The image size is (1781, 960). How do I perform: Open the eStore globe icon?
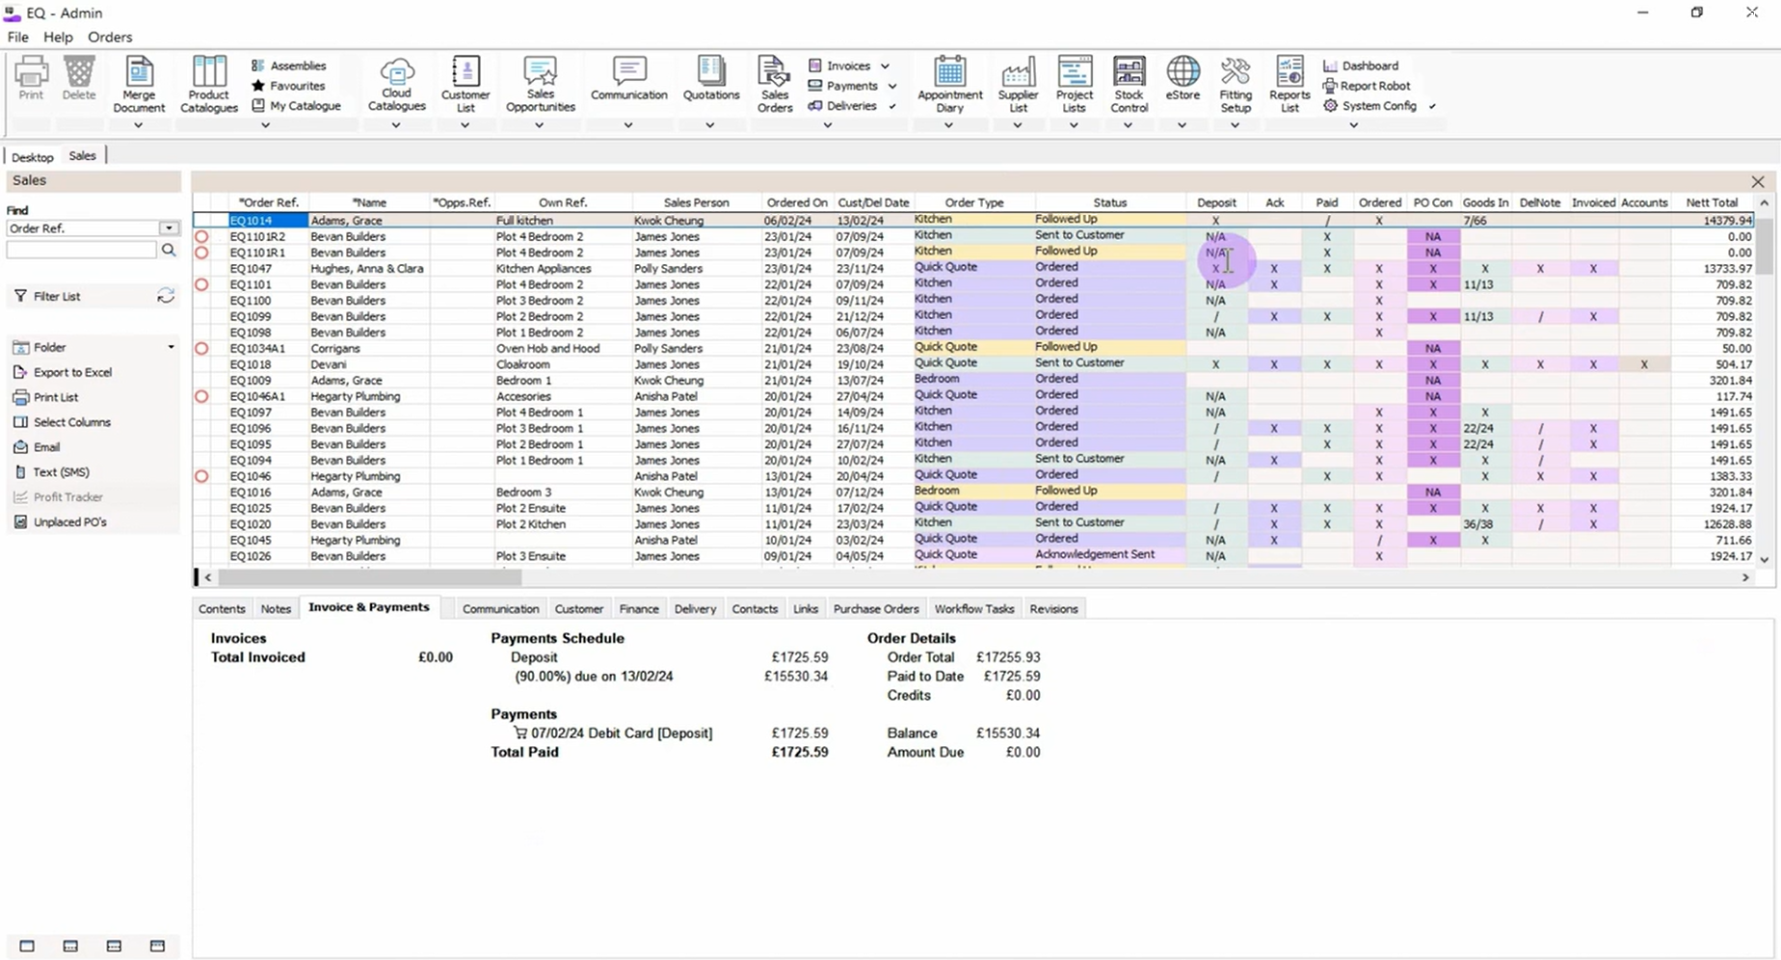1183,79
